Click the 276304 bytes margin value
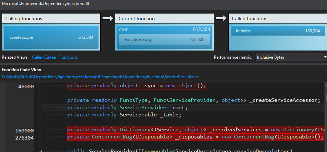Image resolution: width=327 pixels, height=152 pixels. (24, 138)
